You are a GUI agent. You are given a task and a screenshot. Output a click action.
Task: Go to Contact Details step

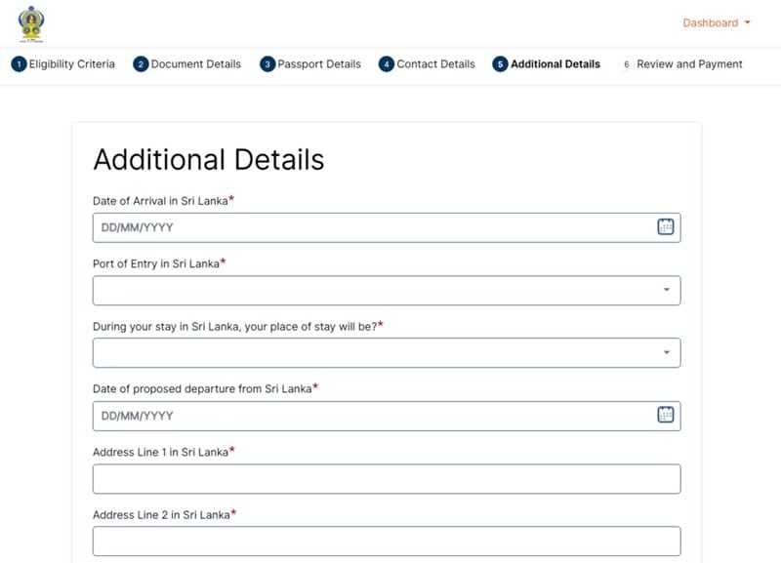(x=435, y=64)
